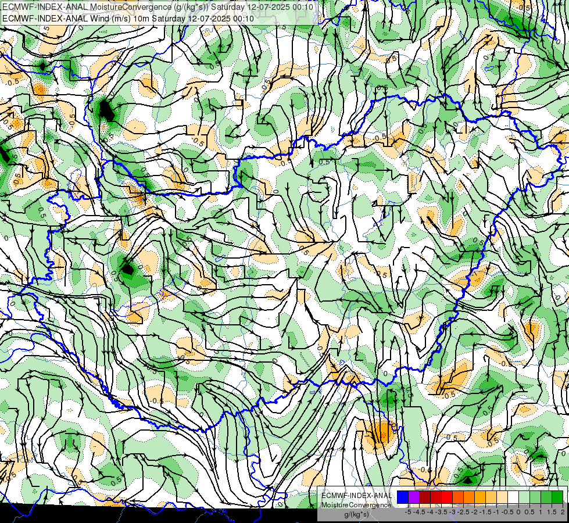Click the Wind 10m title line
The width and height of the screenshot is (569, 523).
(x=128, y=18)
